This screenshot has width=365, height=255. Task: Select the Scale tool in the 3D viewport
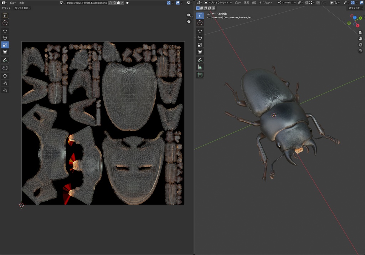[x=200, y=45]
